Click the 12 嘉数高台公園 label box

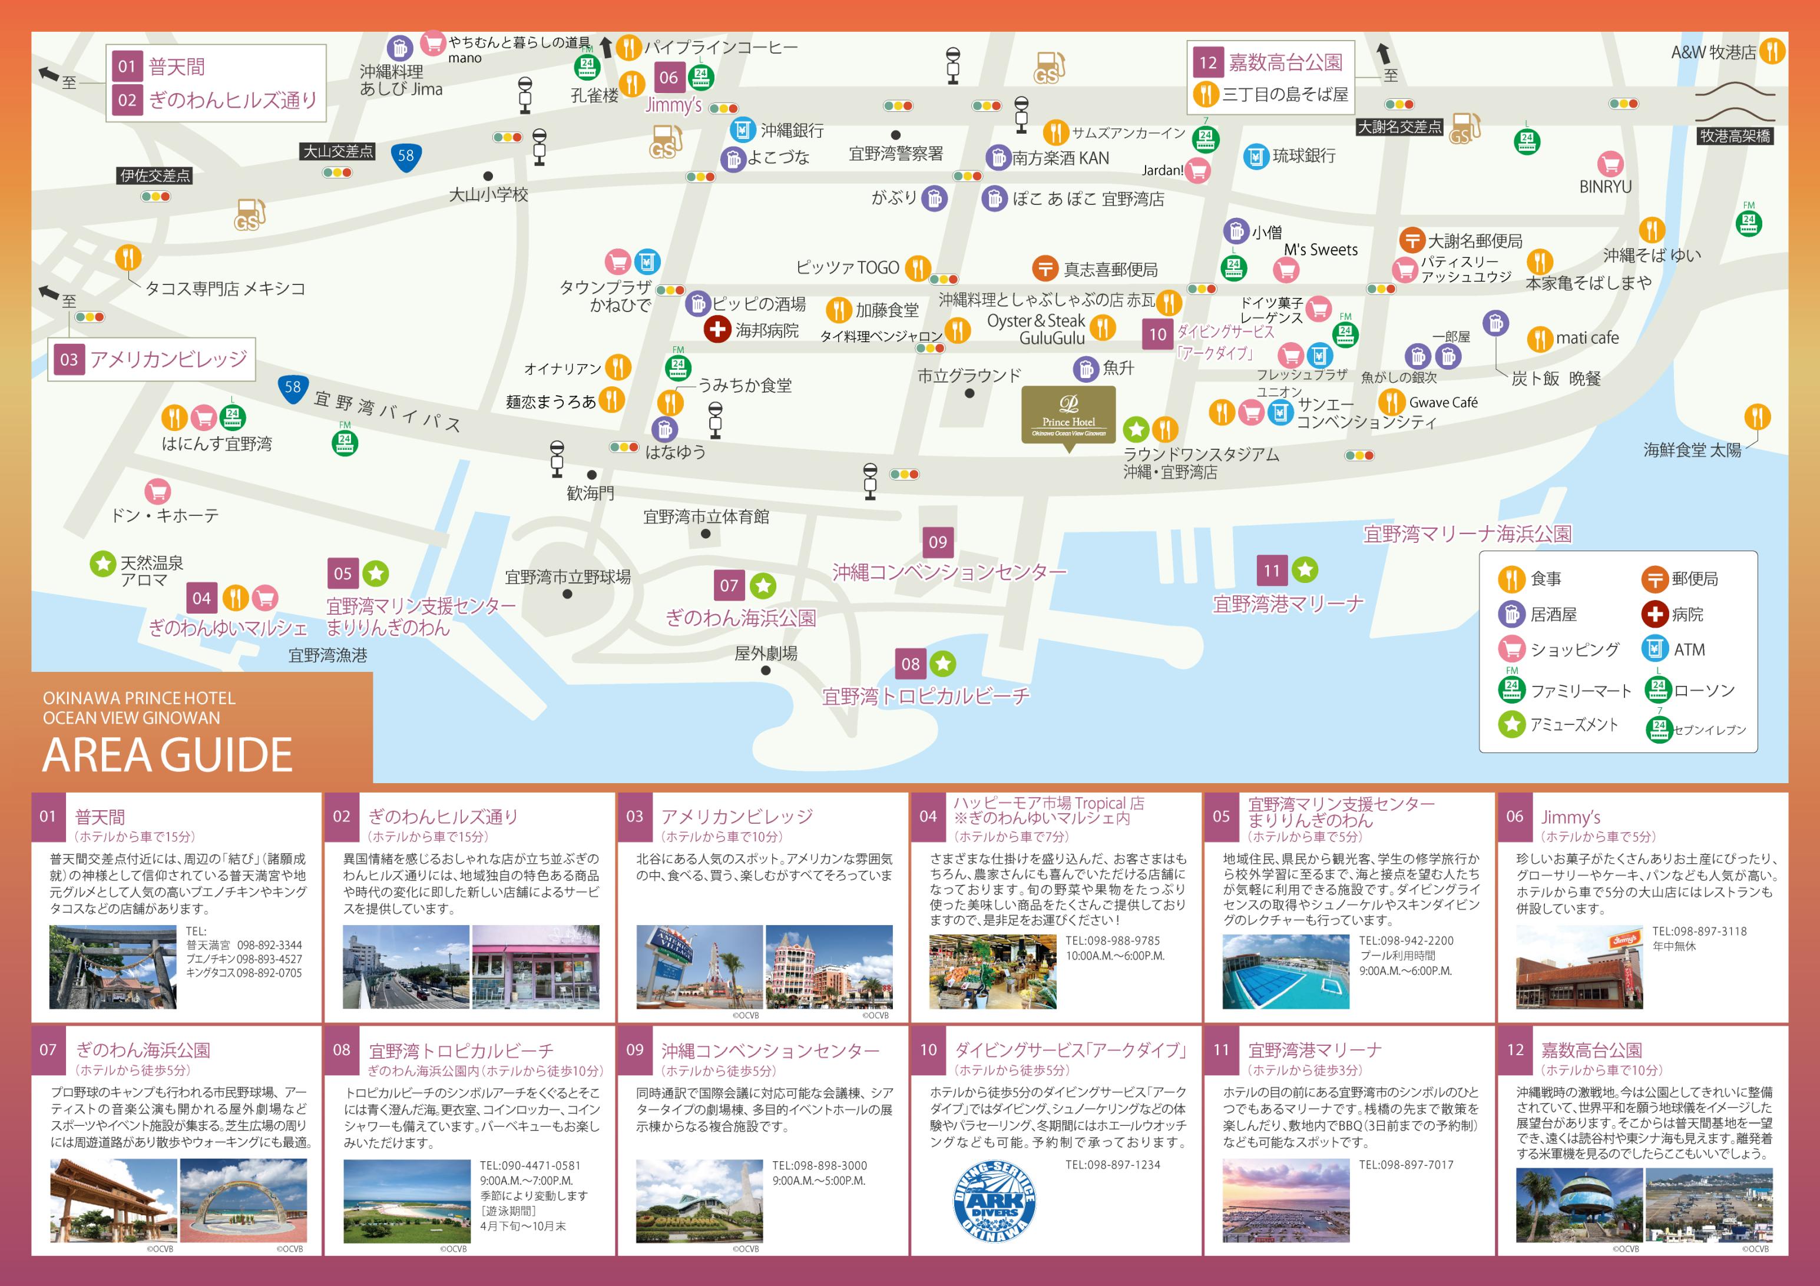pos(1269,62)
